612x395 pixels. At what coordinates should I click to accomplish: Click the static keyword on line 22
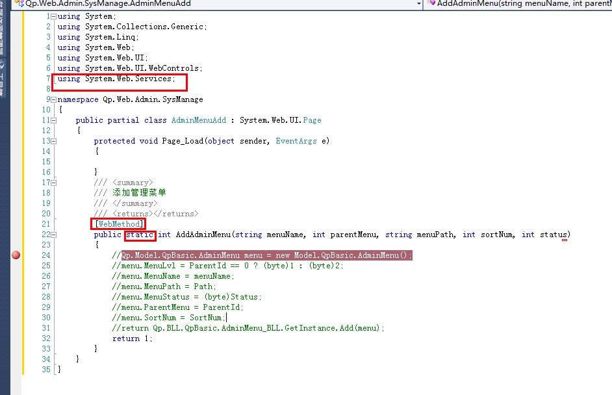point(140,235)
